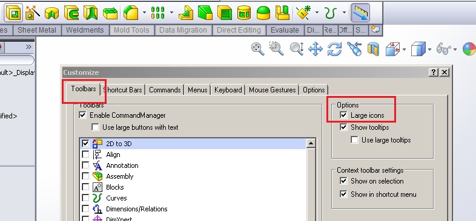Image resolution: width=476 pixels, height=221 pixels.
Task: Toggle the Large icons checkbox
Action: coord(343,115)
